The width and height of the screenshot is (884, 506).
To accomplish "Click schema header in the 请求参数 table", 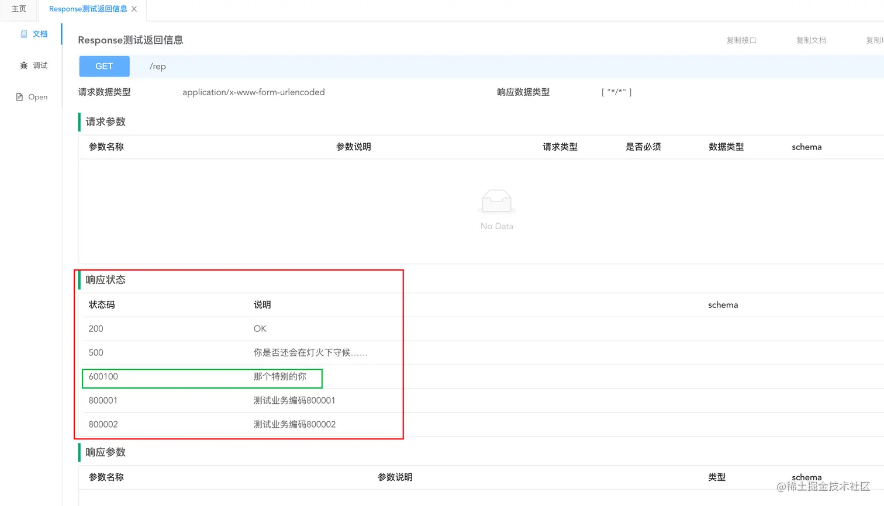I will tap(807, 147).
